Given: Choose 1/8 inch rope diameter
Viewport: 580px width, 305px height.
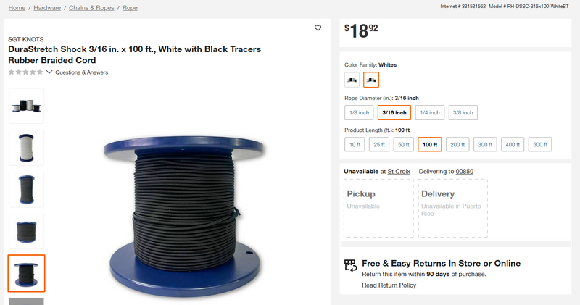Looking at the screenshot, I should coord(359,112).
